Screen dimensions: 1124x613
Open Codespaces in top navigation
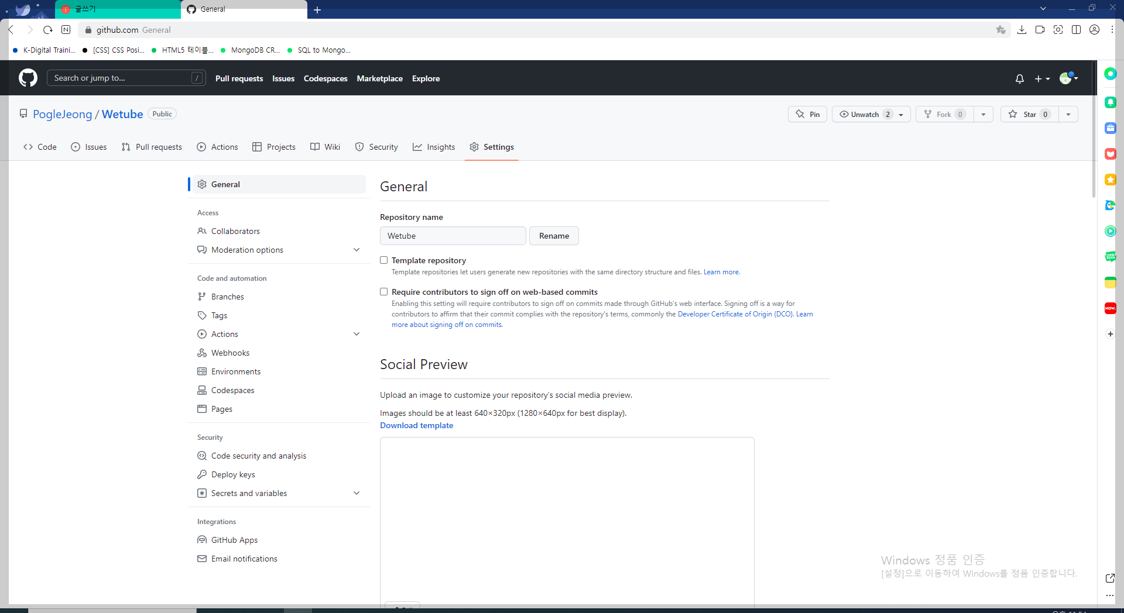325,78
